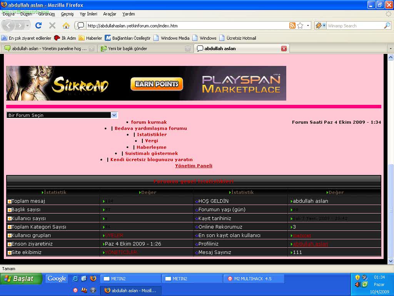Viewport: 394px width, 296px height.
Task: Click the volume speaker tray icon
Action: tap(357, 285)
